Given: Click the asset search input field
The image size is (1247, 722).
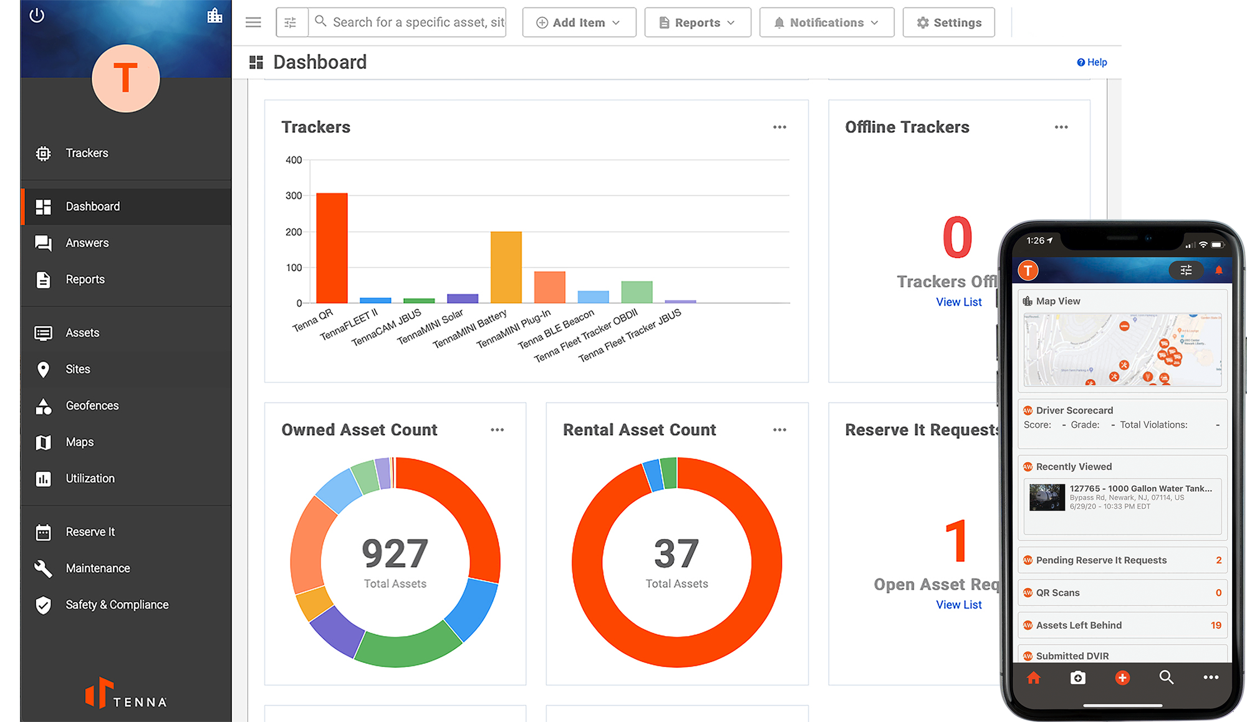Looking at the screenshot, I should [x=418, y=22].
